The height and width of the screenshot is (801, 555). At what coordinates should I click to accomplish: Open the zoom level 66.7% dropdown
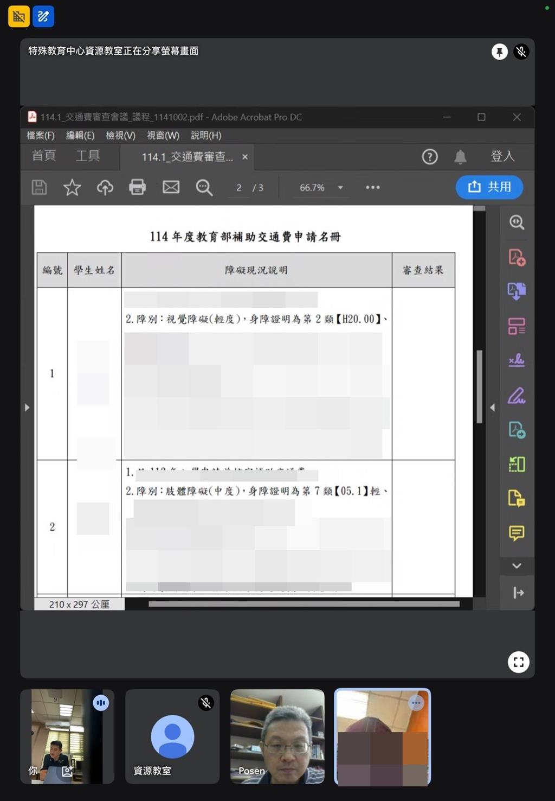click(340, 188)
